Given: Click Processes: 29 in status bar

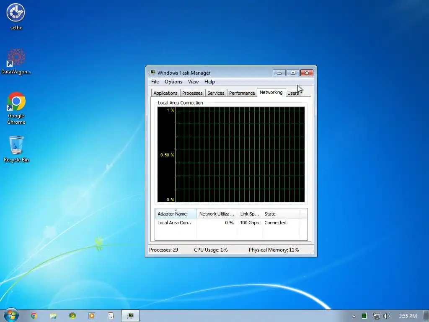Looking at the screenshot, I should coord(164,250).
